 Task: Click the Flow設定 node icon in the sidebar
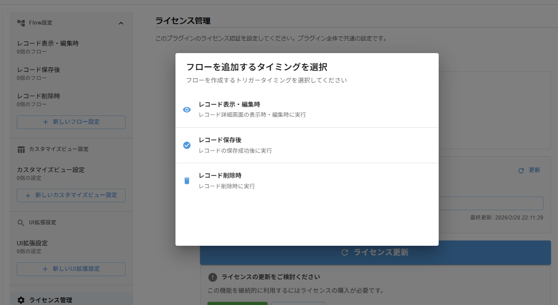click(21, 22)
